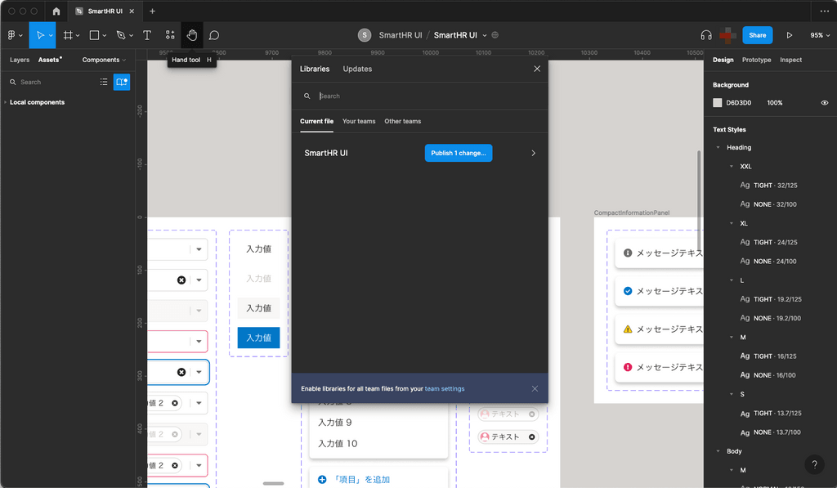Hide the Background fill with the eye toggle
Image resolution: width=837 pixels, height=488 pixels.
tap(825, 102)
